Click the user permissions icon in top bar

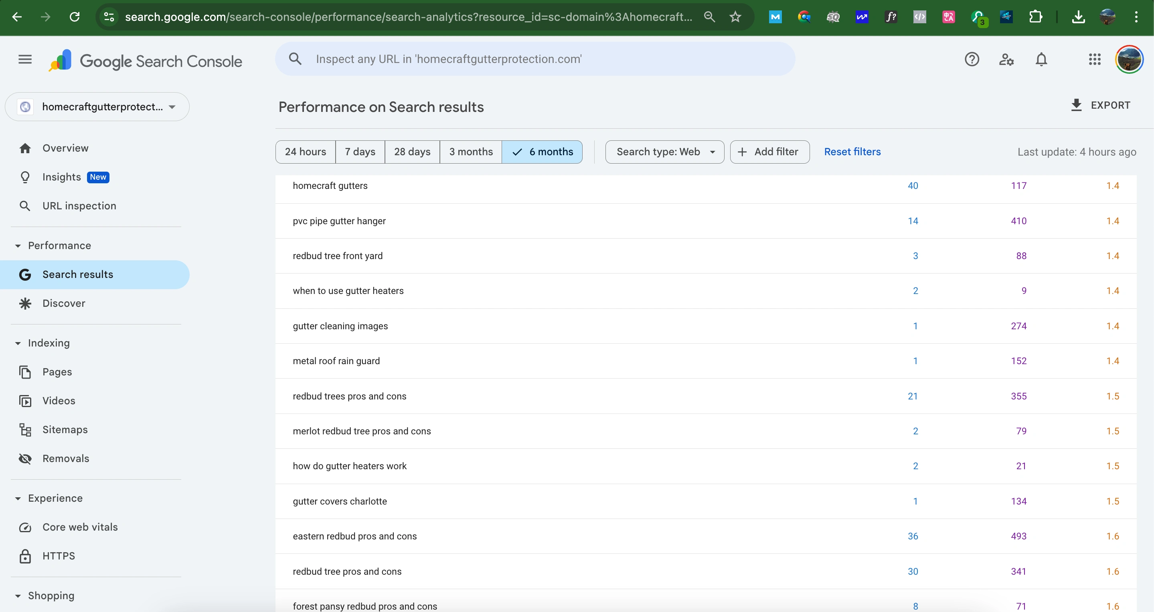[1006, 59]
